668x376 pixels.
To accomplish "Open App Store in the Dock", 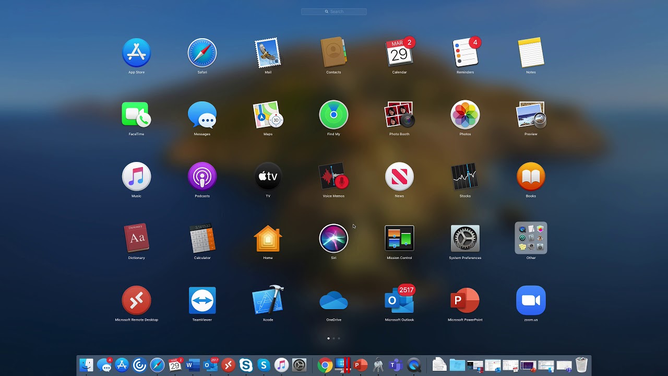I will pyautogui.click(x=122, y=365).
